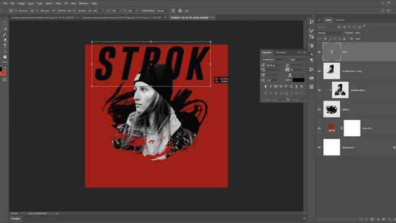The width and height of the screenshot is (396, 223).
Task: Select the Rectangular Marquee tool
Action: pyautogui.click(x=5, y=24)
